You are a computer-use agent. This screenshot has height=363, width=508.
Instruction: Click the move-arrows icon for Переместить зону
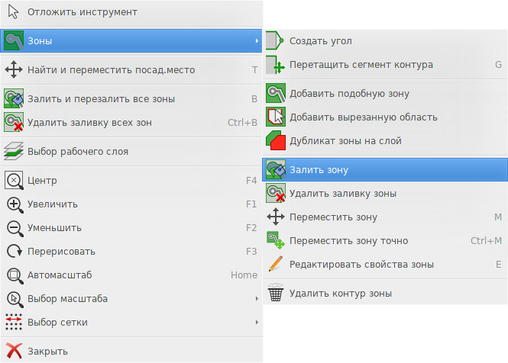(276, 217)
